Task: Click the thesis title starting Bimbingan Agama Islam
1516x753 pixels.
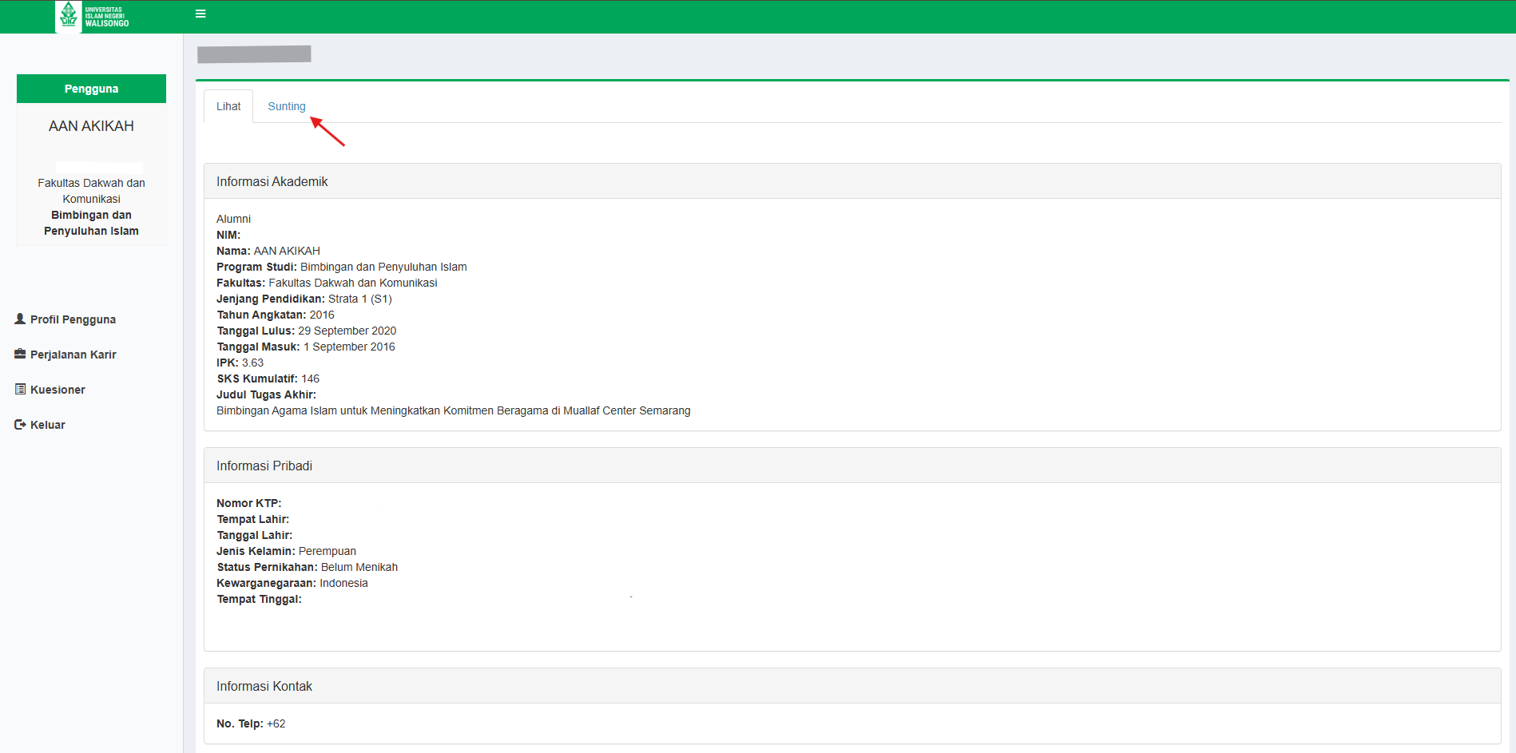Action: click(453, 410)
